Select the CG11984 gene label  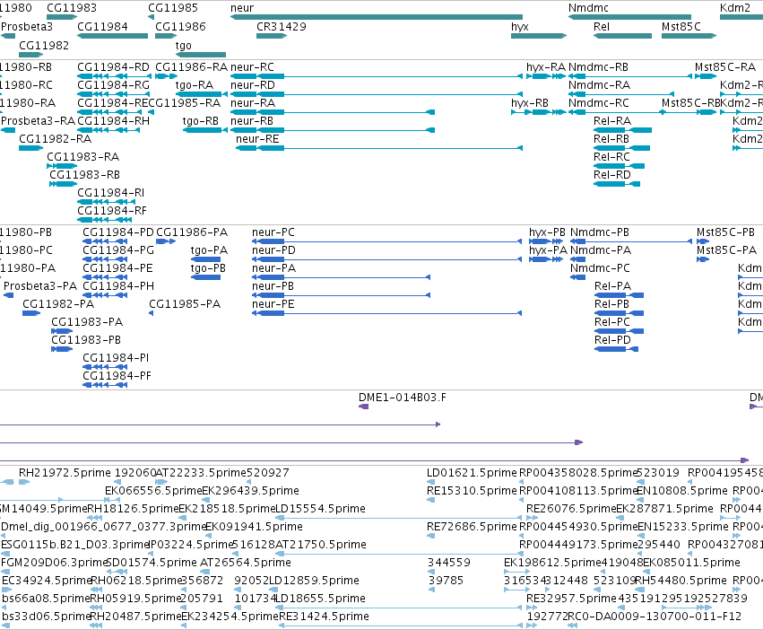tap(103, 26)
